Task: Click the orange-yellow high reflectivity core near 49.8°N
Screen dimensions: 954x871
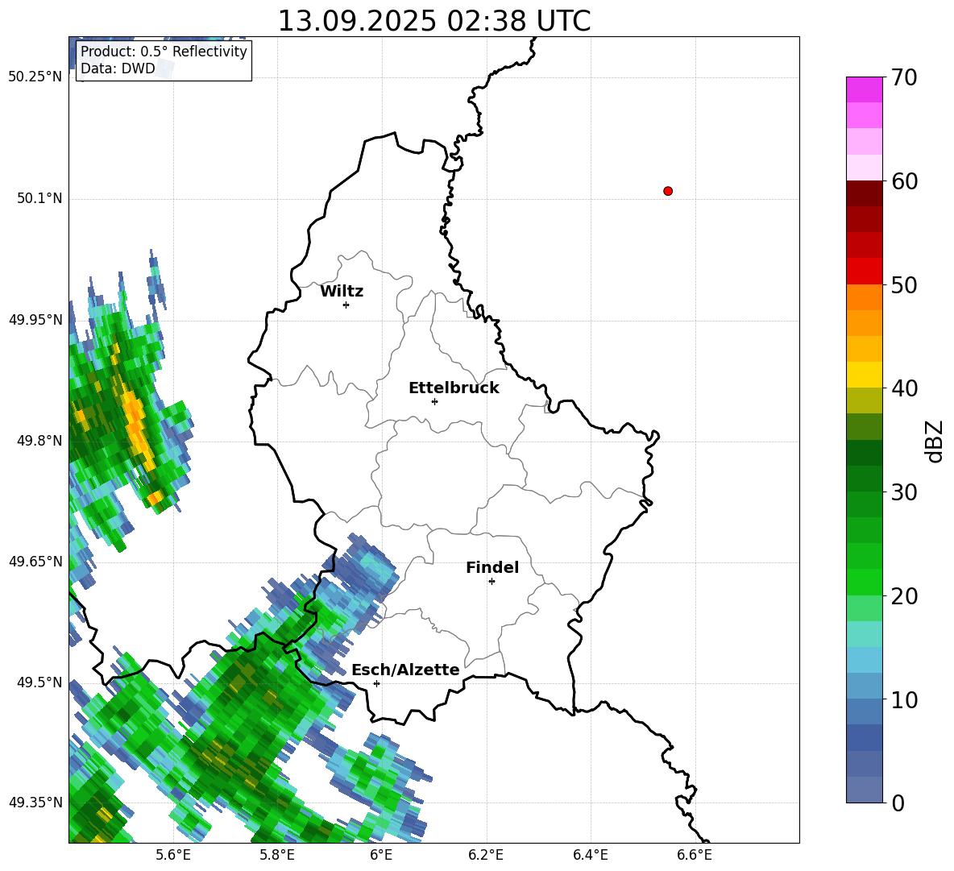Action: click(x=137, y=429)
